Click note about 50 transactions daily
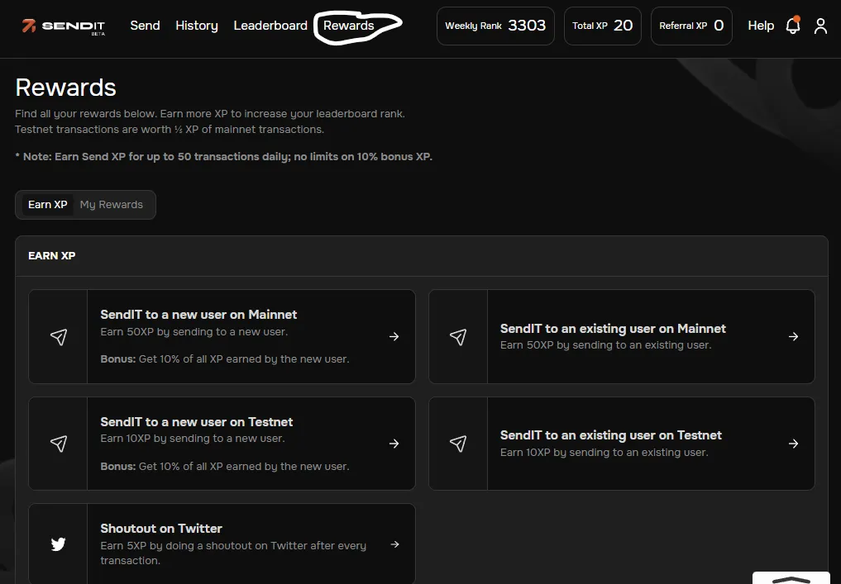Viewport: 841px width, 584px height. (x=223, y=156)
